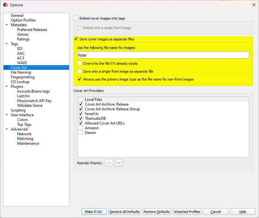259x218 pixels.
Task: Disable TheAudioDB provider
Action: tap(80, 118)
